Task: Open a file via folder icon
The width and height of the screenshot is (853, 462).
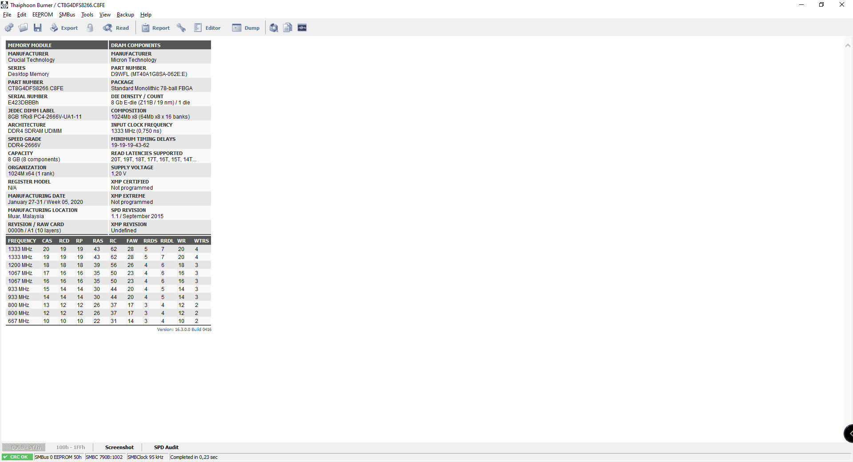Action: click(x=24, y=28)
